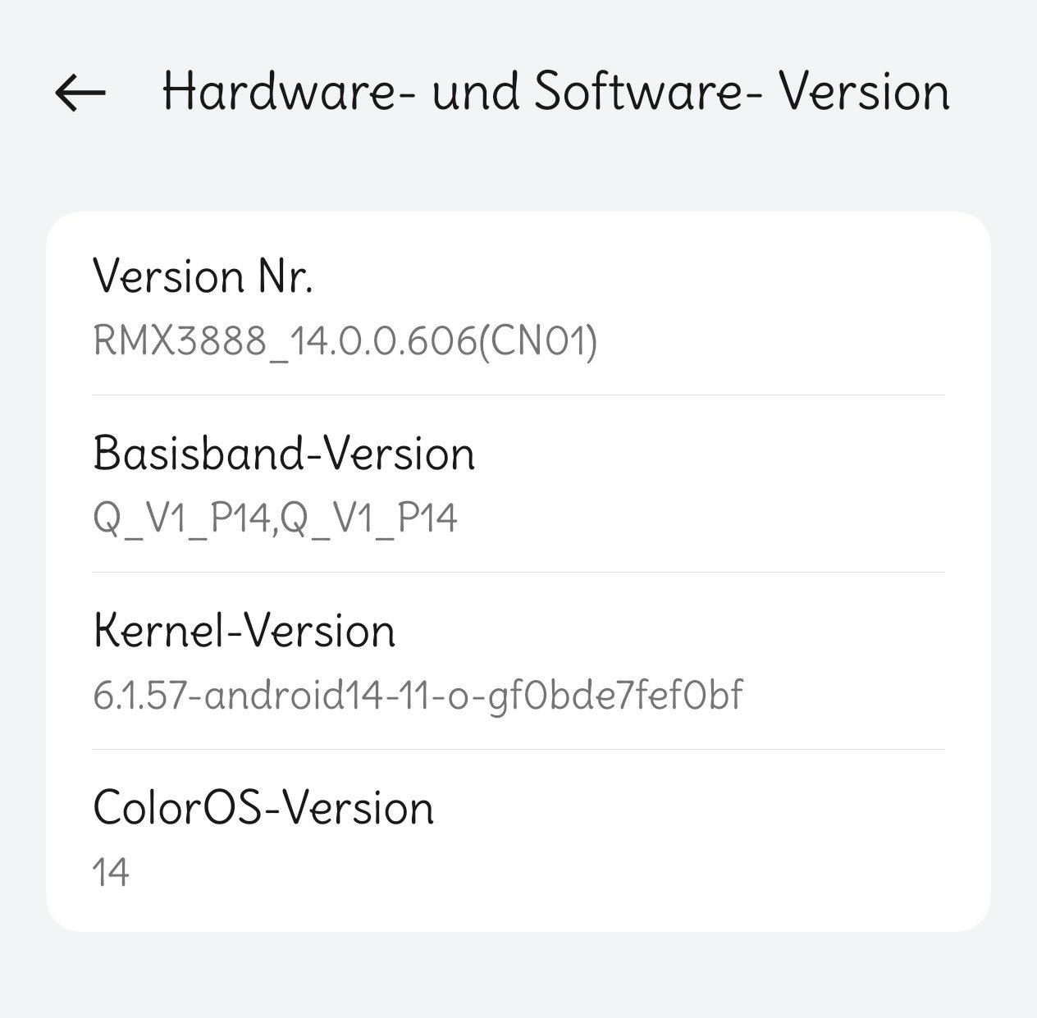Screen dimensions: 1037x1018
Task: Tap the RMX3888_14.0.0.606(CN01) version value
Action: (345, 340)
